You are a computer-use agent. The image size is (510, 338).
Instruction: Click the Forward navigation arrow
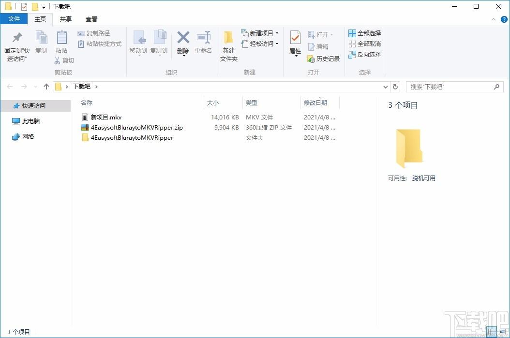24,87
